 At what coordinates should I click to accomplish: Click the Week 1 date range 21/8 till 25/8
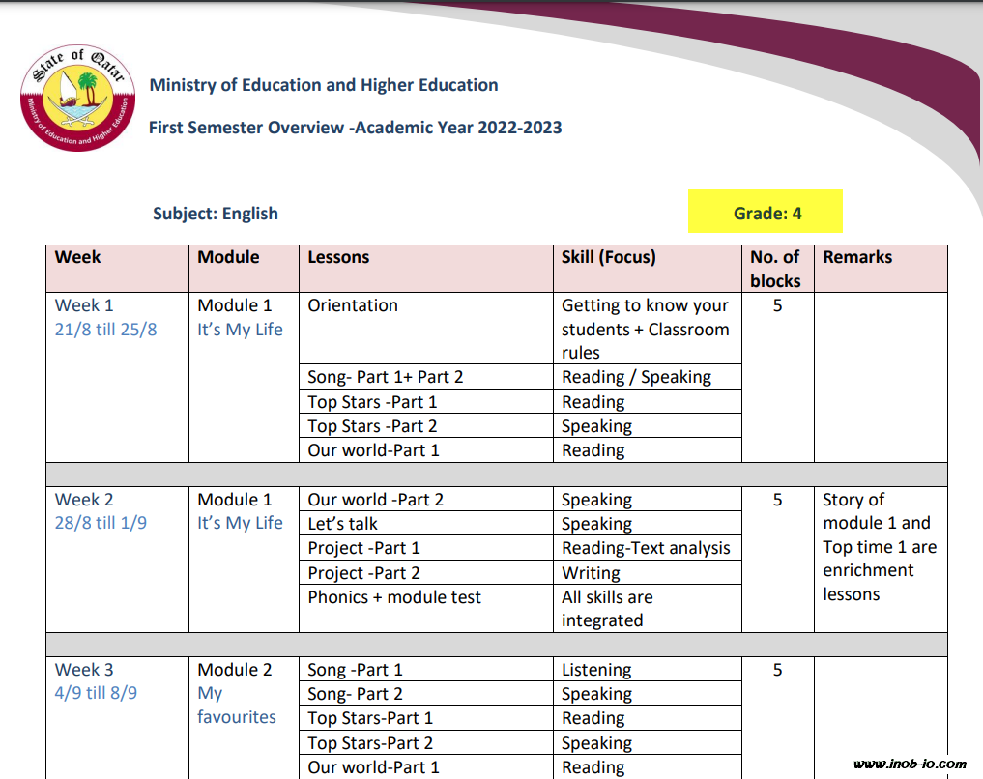(105, 330)
